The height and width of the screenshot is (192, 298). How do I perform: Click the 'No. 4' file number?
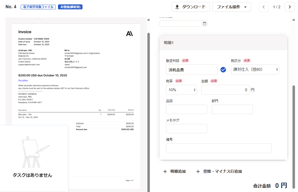pyautogui.click(x=11, y=7)
